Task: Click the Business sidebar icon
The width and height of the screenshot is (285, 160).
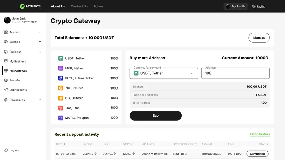Action: click(6, 52)
